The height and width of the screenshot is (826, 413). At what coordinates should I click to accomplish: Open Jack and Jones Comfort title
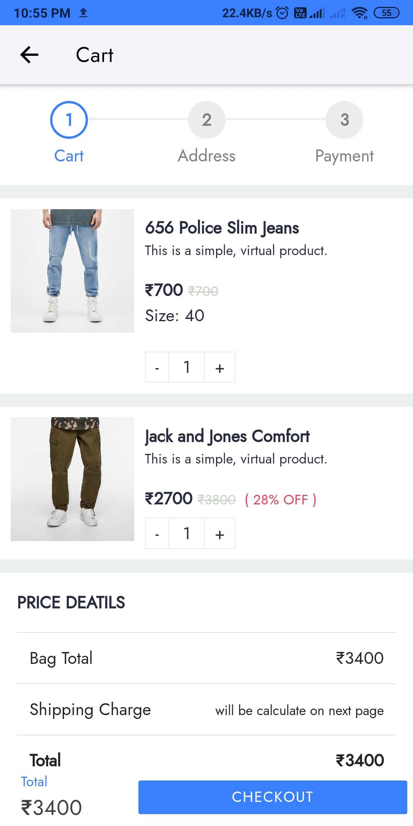point(227,436)
